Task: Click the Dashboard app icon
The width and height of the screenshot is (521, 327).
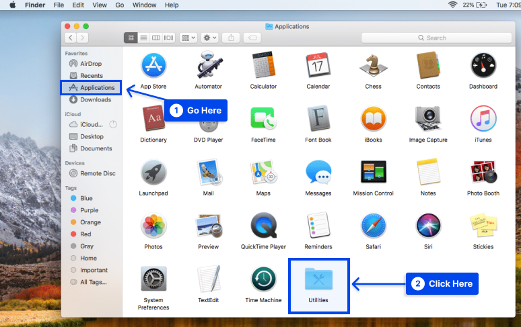Action: (x=483, y=65)
